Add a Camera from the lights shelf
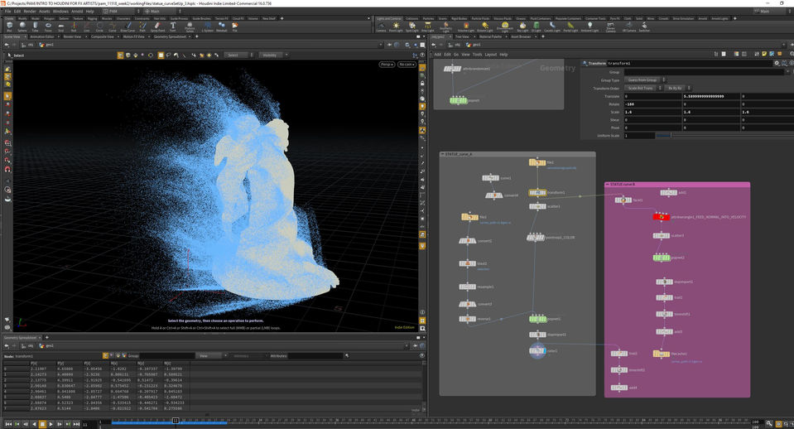The height and width of the screenshot is (429, 794). tap(381, 27)
